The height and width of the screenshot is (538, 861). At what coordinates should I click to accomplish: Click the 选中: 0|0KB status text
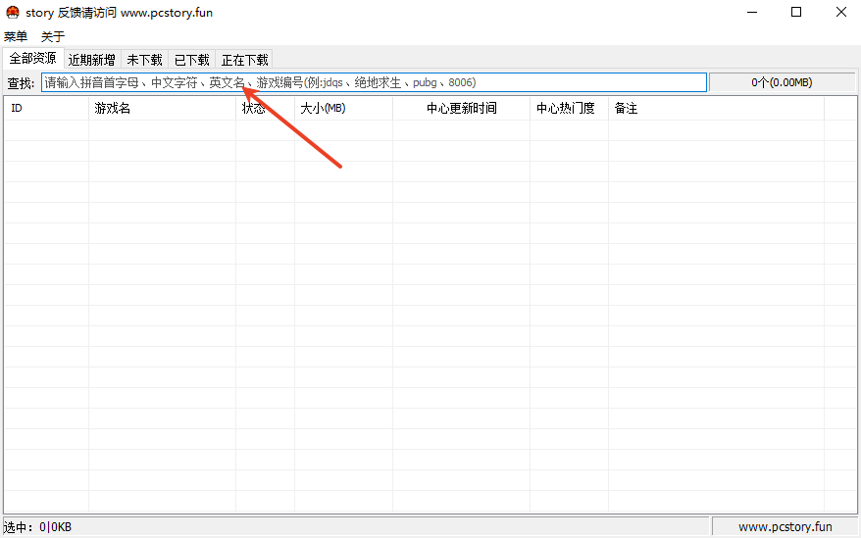pyautogui.click(x=37, y=527)
